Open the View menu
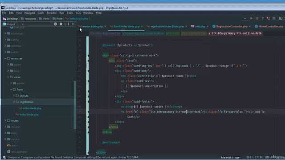285x160 pixels. [19, 13]
